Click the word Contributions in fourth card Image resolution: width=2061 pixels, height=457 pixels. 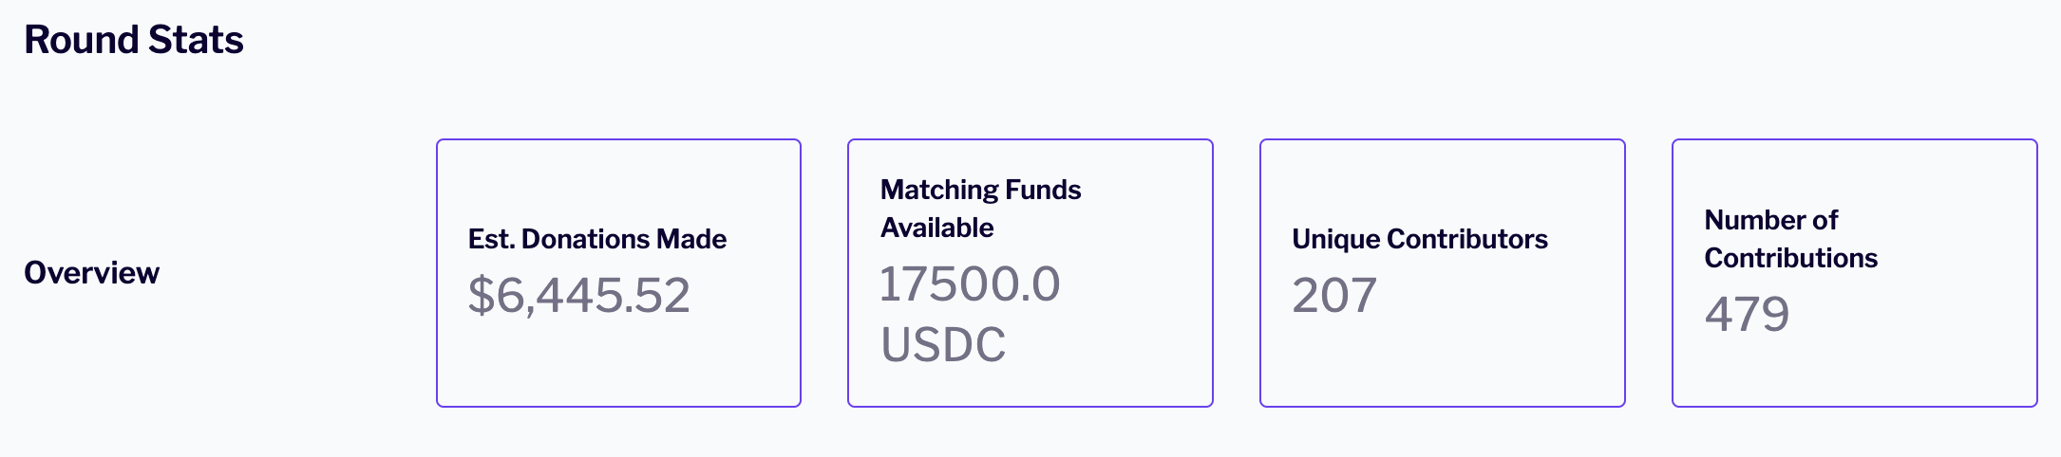coord(1790,258)
